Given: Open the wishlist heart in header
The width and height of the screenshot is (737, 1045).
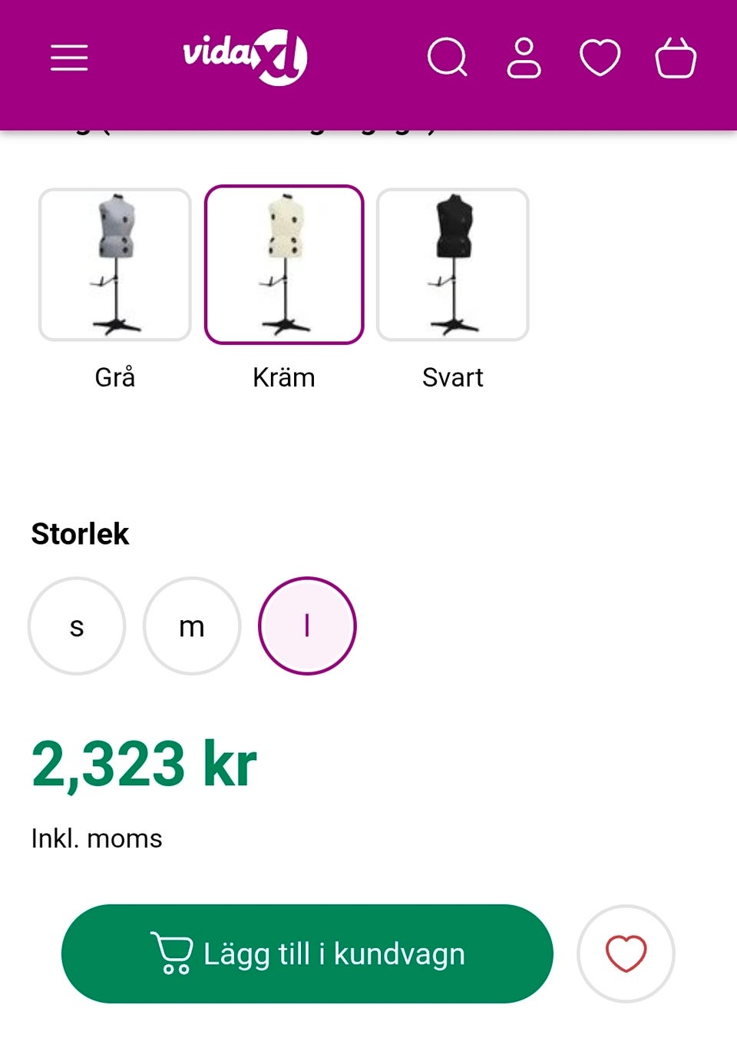Looking at the screenshot, I should click(600, 58).
